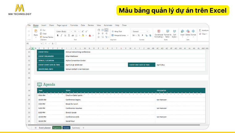Image resolution: width=235 pixels, height=133 pixels.
Task: Toggle Double Underline formatting
Action: [x=69, y=35]
